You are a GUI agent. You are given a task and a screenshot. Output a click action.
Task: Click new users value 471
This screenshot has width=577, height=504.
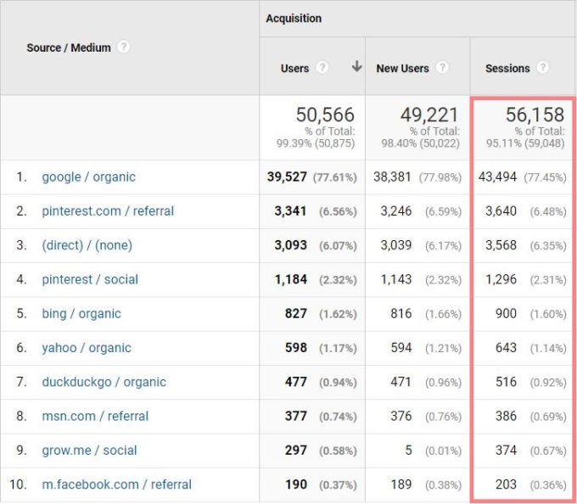(401, 382)
